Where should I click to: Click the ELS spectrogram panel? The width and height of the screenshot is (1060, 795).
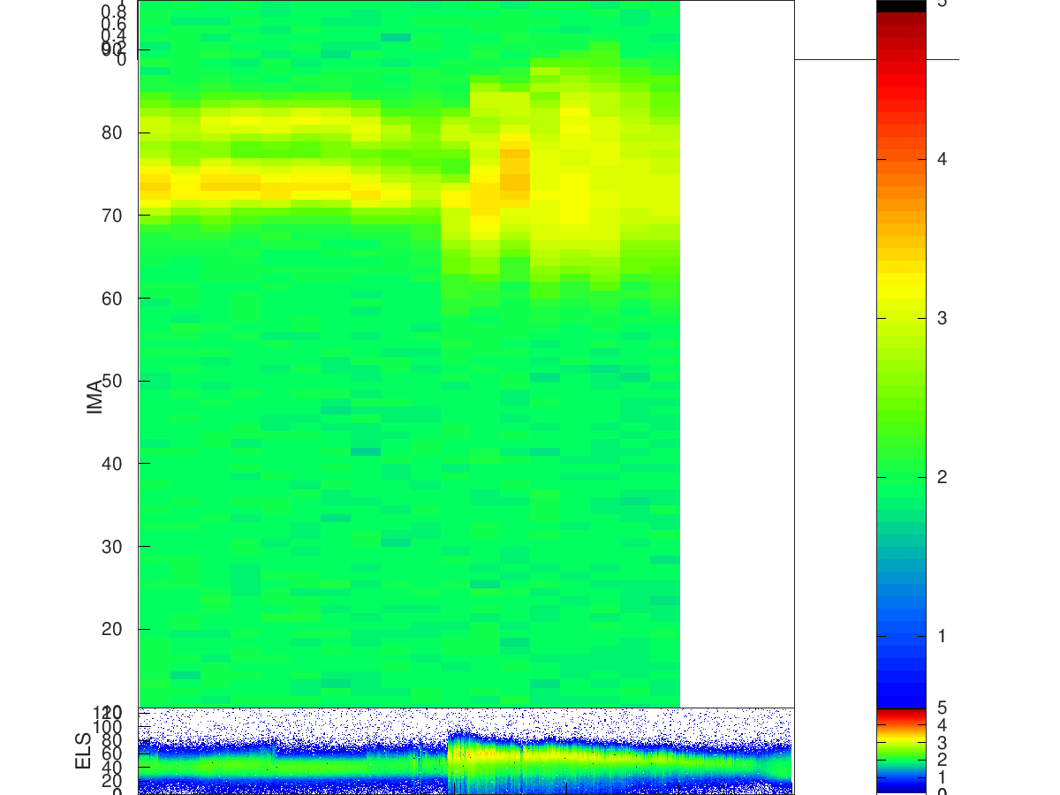(x=466, y=751)
